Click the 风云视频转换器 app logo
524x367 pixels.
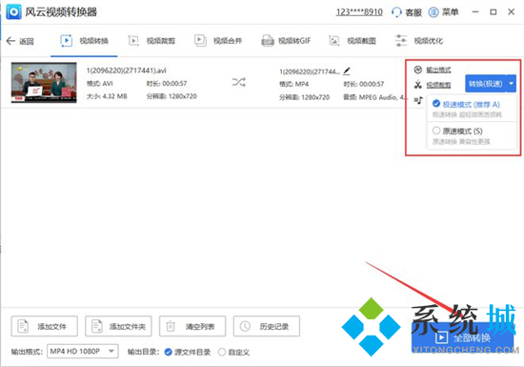point(13,12)
